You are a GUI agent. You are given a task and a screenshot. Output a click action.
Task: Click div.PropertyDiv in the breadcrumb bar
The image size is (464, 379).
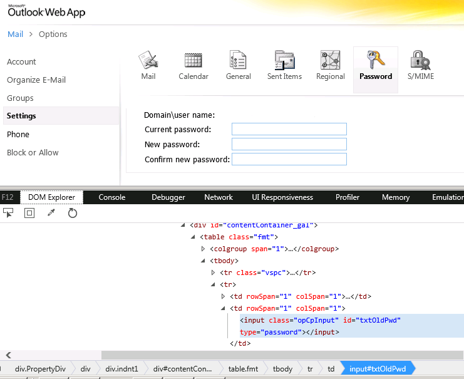click(x=40, y=369)
